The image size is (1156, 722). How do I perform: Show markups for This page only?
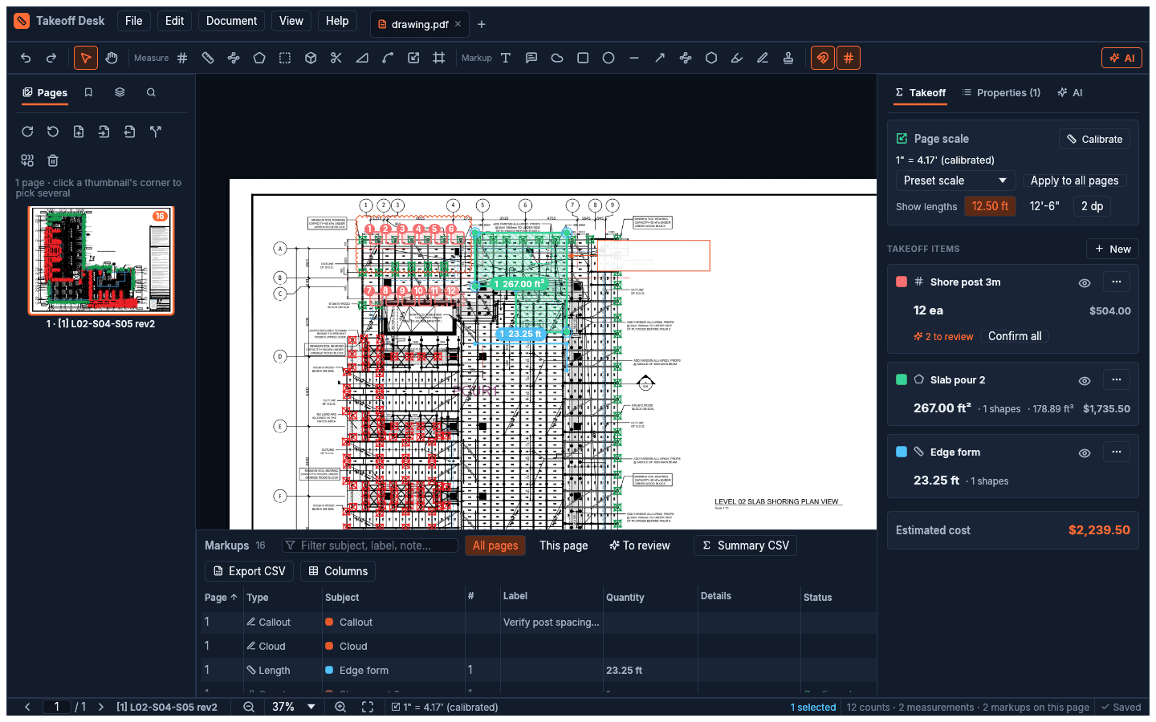coord(564,546)
